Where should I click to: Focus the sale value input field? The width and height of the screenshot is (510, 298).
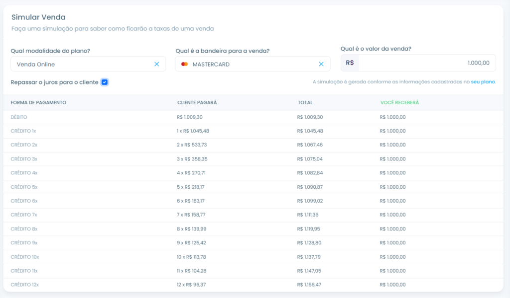pos(426,63)
